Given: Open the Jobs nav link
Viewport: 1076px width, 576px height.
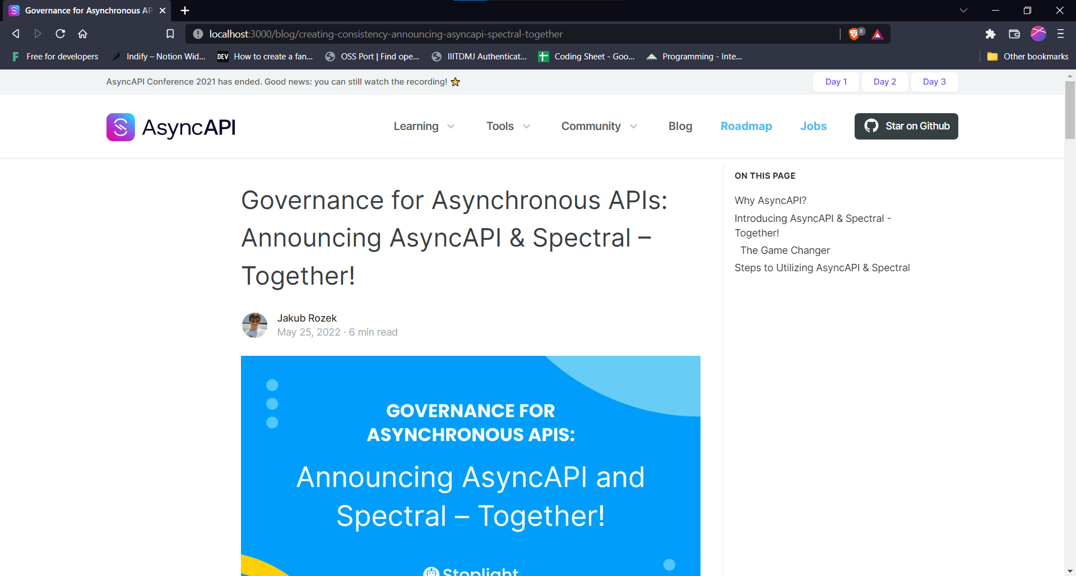Looking at the screenshot, I should point(813,126).
